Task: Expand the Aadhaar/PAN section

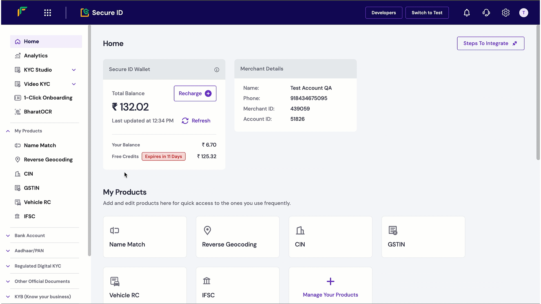Action: (8, 251)
